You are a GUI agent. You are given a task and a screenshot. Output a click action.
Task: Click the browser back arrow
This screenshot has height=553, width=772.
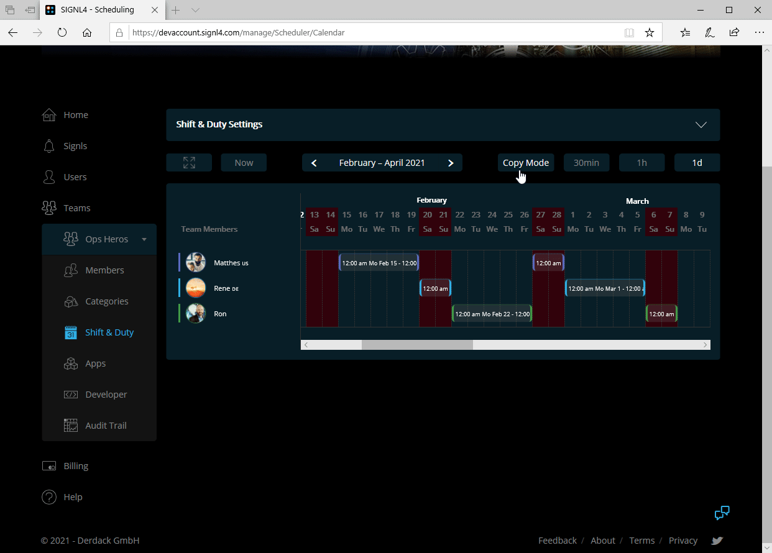[13, 32]
